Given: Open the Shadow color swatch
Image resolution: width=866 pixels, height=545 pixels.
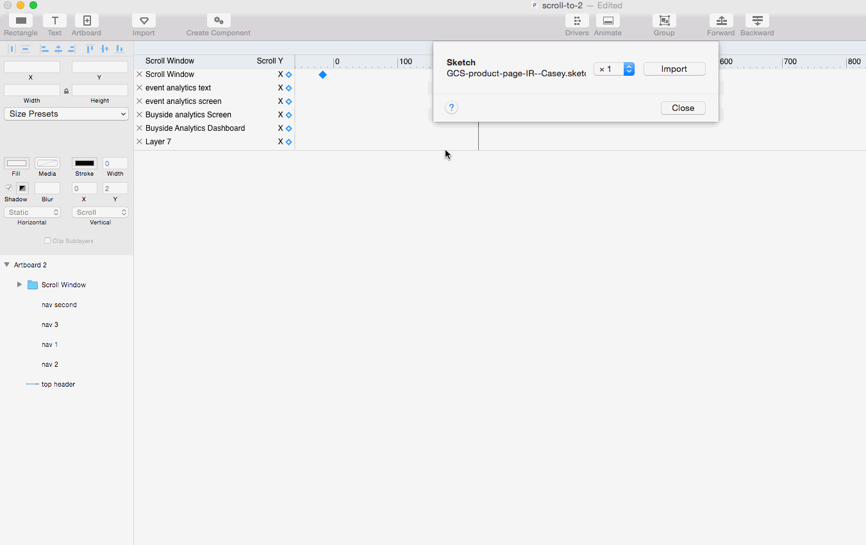Looking at the screenshot, I should click(x=22, y=188).
